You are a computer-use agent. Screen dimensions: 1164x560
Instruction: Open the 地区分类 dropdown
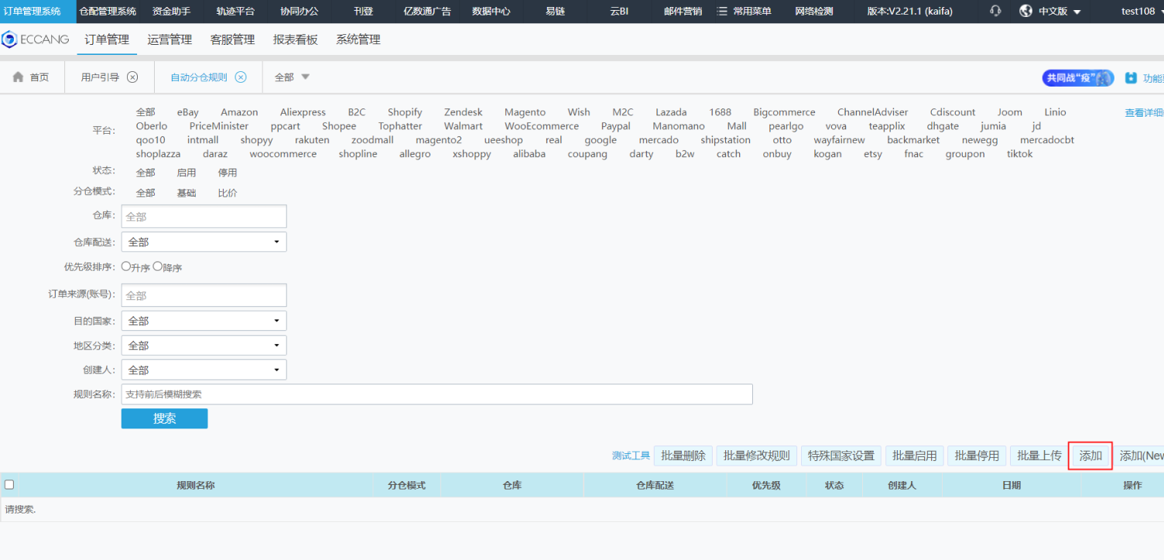(x=204, y=346)
